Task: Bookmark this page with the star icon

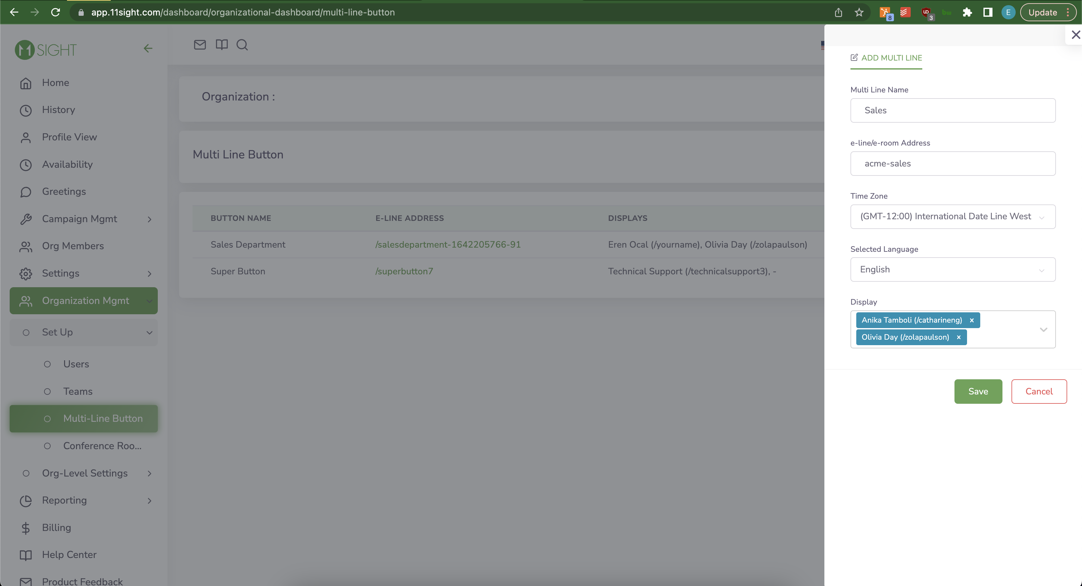Action: click(x=859, y=12)
